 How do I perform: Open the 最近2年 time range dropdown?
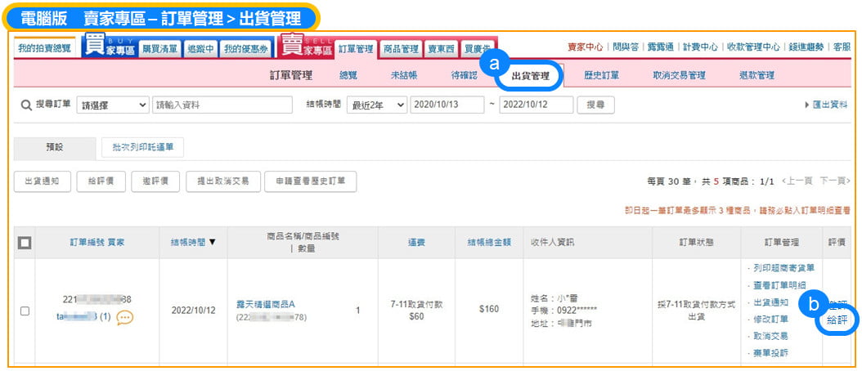[x=377, y=105]
